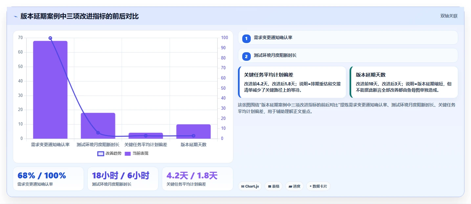Click the chart title 版本延期案例中三项改进指标的前后对比
Image resolution: width=471 pixels, height=204 pixels.
79,16
